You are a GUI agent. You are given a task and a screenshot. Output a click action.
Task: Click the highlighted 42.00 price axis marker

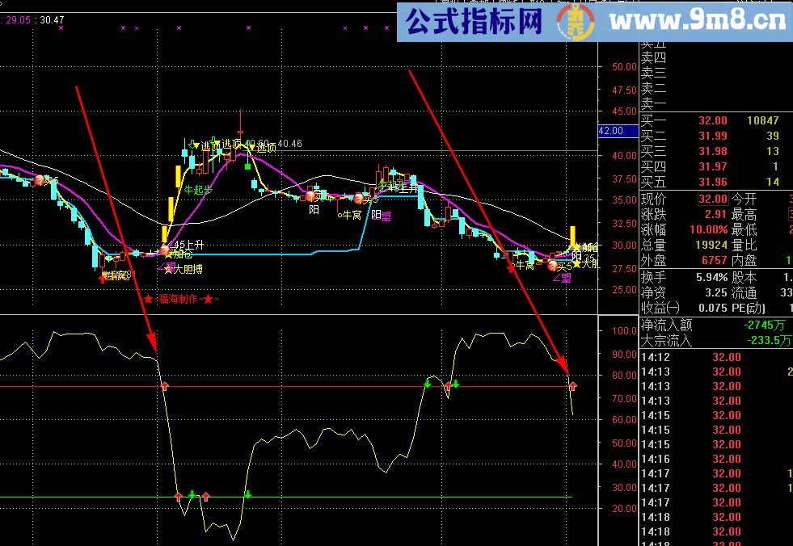click(618, 131)
